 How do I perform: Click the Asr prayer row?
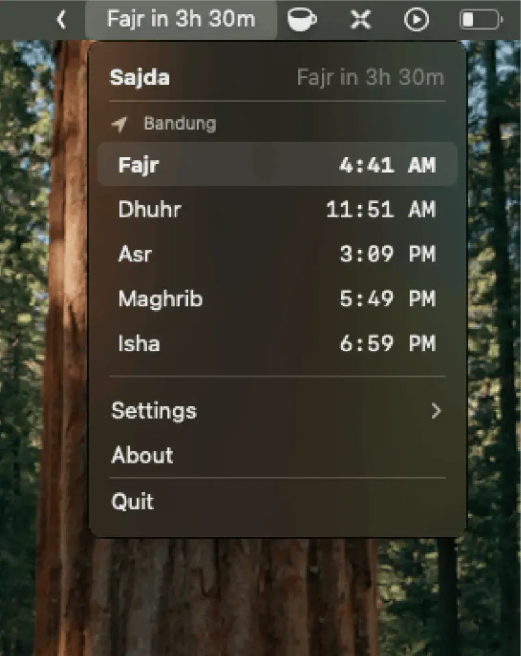click(277, 254)
